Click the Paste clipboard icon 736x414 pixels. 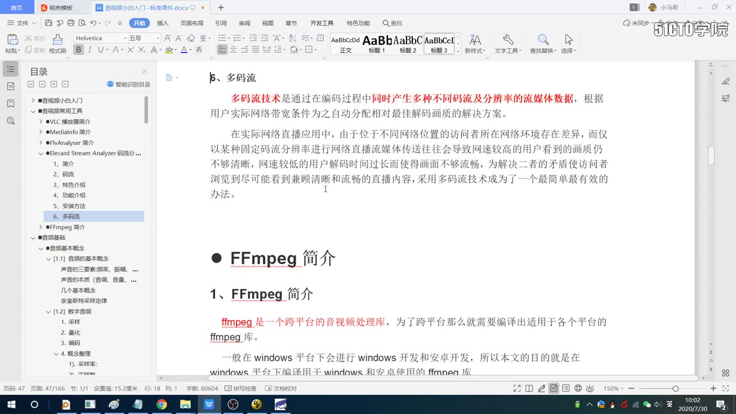(11, 40)
